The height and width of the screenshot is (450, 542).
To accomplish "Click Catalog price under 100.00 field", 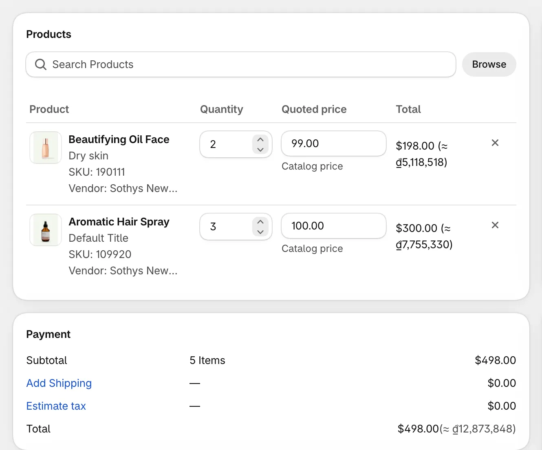I will 312,249.
